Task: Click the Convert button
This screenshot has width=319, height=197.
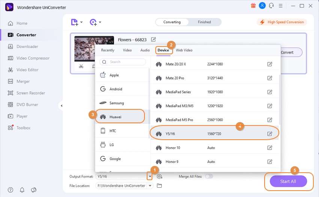Action: pos(291,52)
